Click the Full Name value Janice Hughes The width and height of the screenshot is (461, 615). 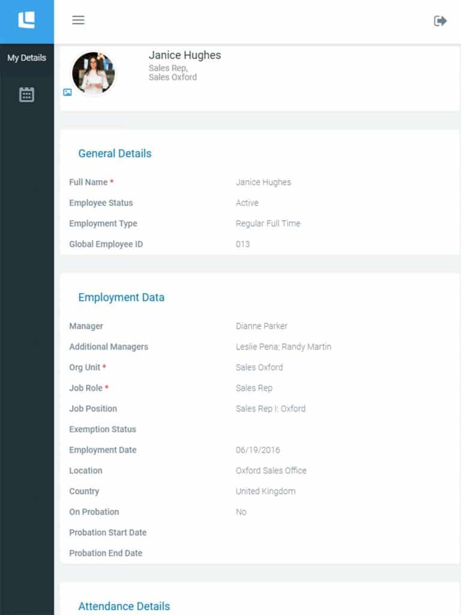(x=262, y=182)
